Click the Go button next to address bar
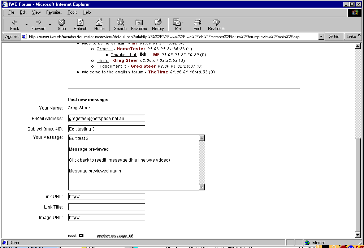Screen dimensions: 364x248 (334, 37)
